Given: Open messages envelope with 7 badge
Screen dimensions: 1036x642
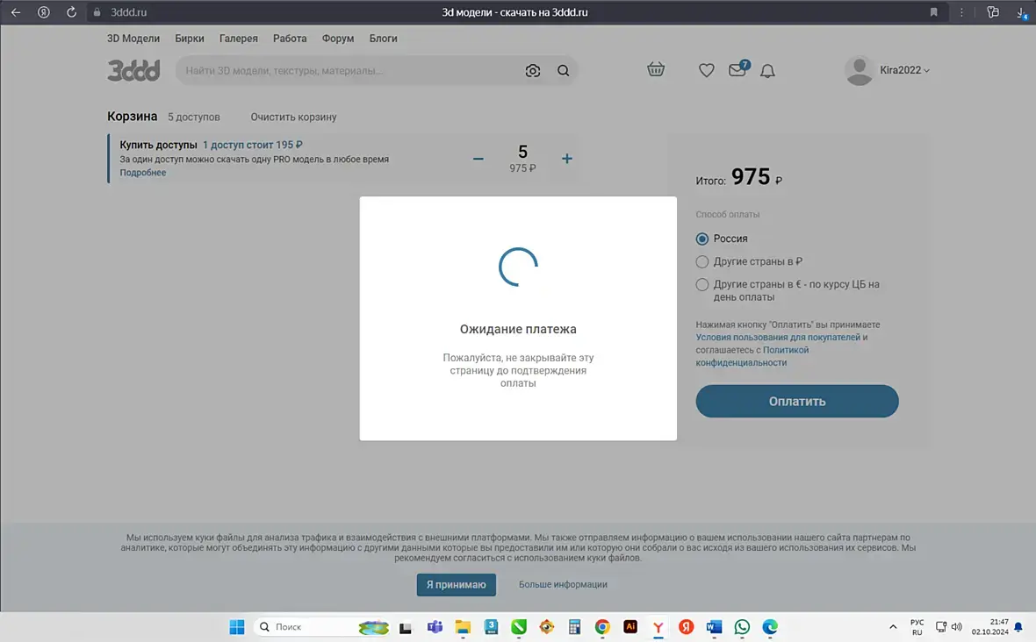Looking at the screenshot, I should [738, 68].
